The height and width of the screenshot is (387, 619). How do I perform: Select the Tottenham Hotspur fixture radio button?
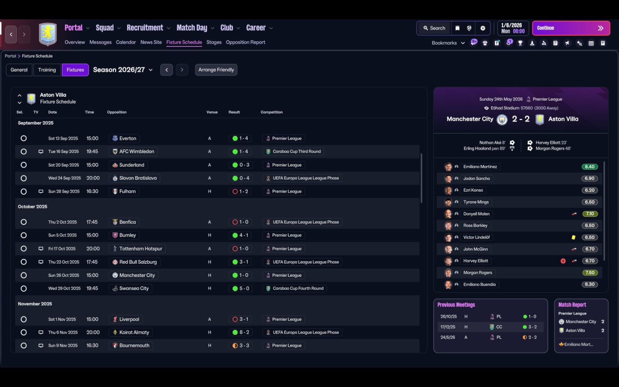tap(24, 249)
